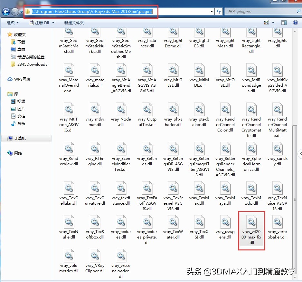Open 2345Downloads folder in sidebar
302x282 pixels.
click(x=29, y=64)
